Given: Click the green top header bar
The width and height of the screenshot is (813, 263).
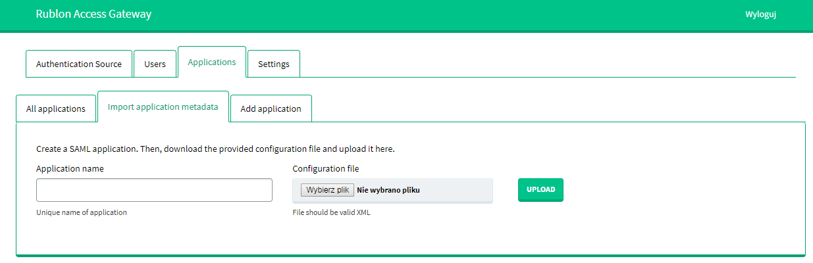Looking at the screenshot, I should pyautogui.click(x=428, y=14).
